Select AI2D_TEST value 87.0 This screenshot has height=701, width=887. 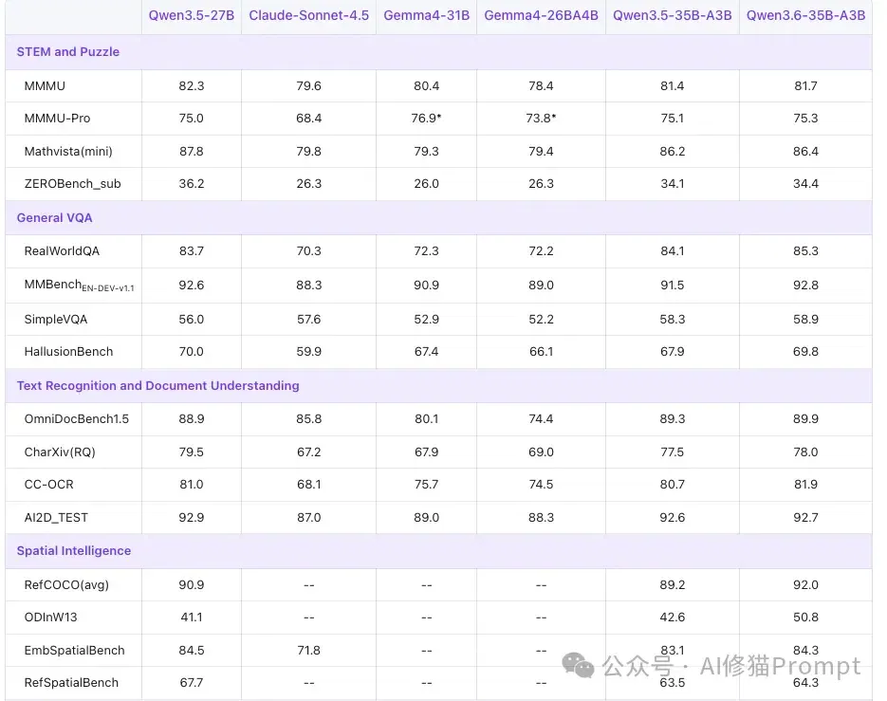pyautogui.click(x=309, y=518)
